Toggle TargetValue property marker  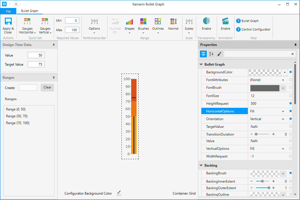click(291, 126)
